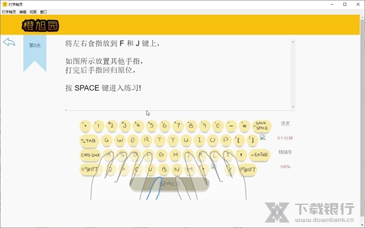Open the 窗口 menu
The width and height of the screenshot is (365, 228).
(x=43, y=12)
